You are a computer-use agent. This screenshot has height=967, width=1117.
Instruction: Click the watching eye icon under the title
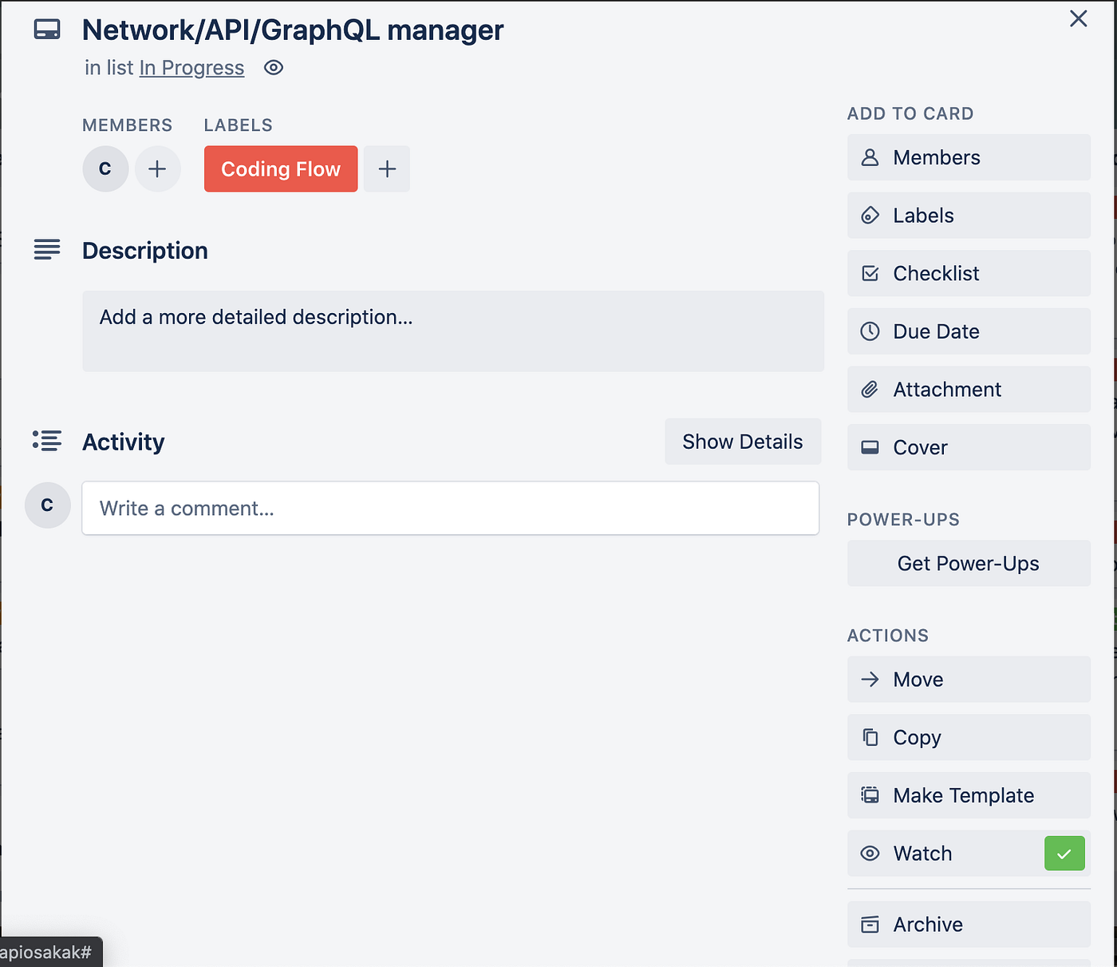[x=274, y=68]
